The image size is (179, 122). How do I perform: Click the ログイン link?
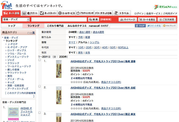tap(139, 13)
